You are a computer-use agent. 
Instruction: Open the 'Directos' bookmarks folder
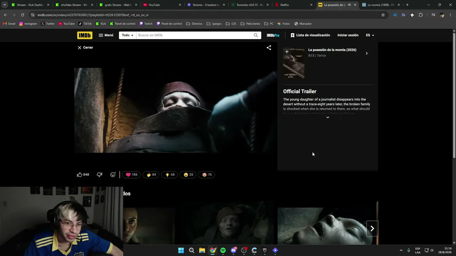tap(194, 24)
